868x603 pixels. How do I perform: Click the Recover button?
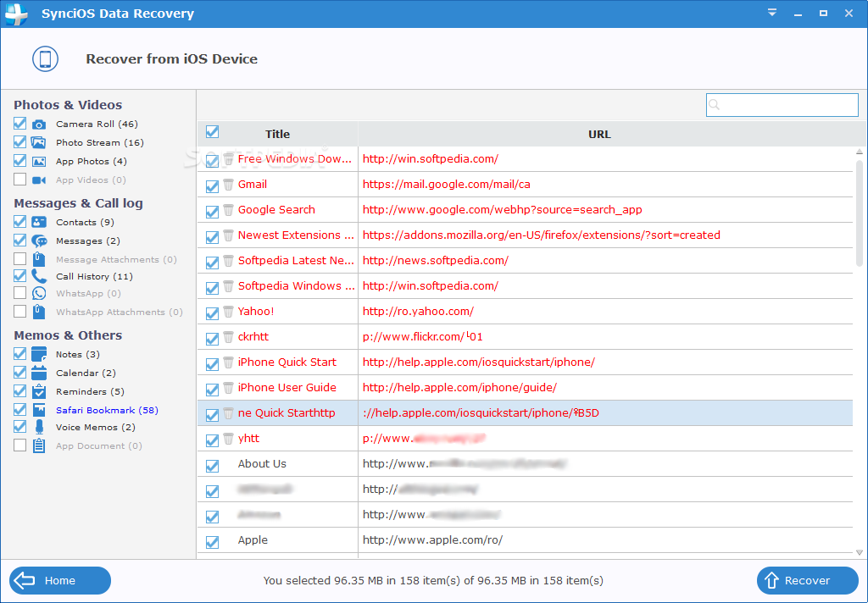[807, 580]
